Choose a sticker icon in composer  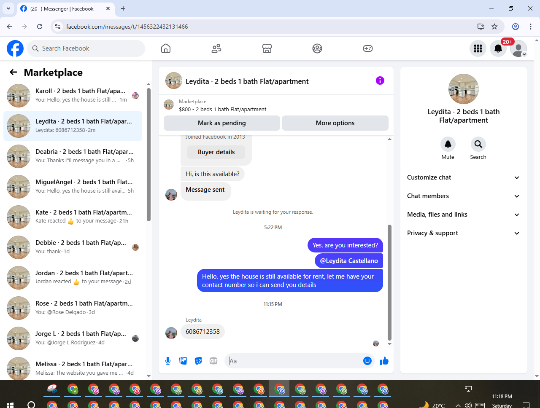point(198,361)
